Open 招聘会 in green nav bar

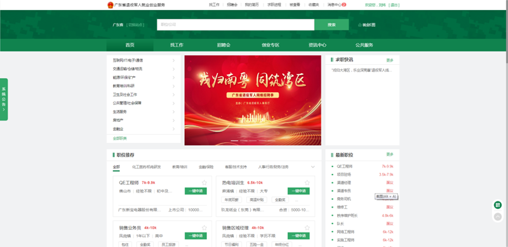224,45
